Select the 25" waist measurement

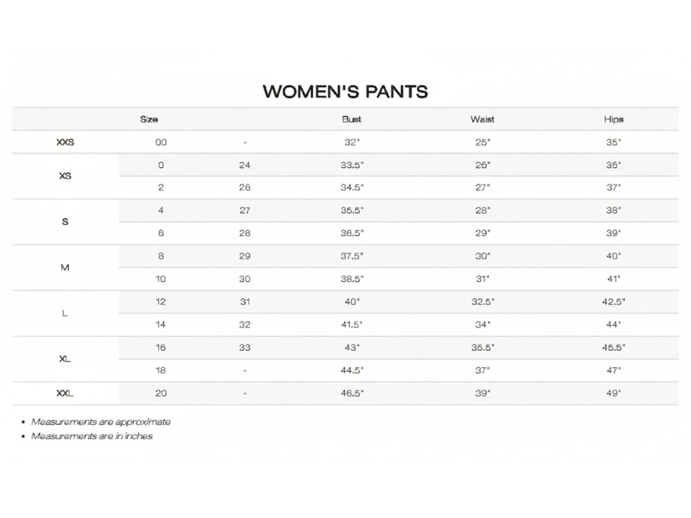pos(482,143)
